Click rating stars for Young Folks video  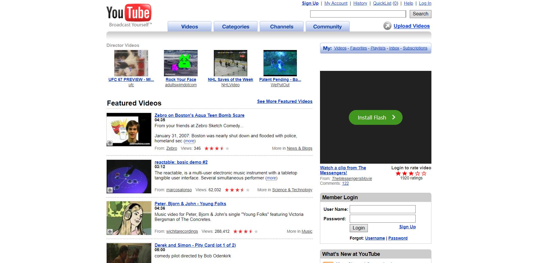245,231
